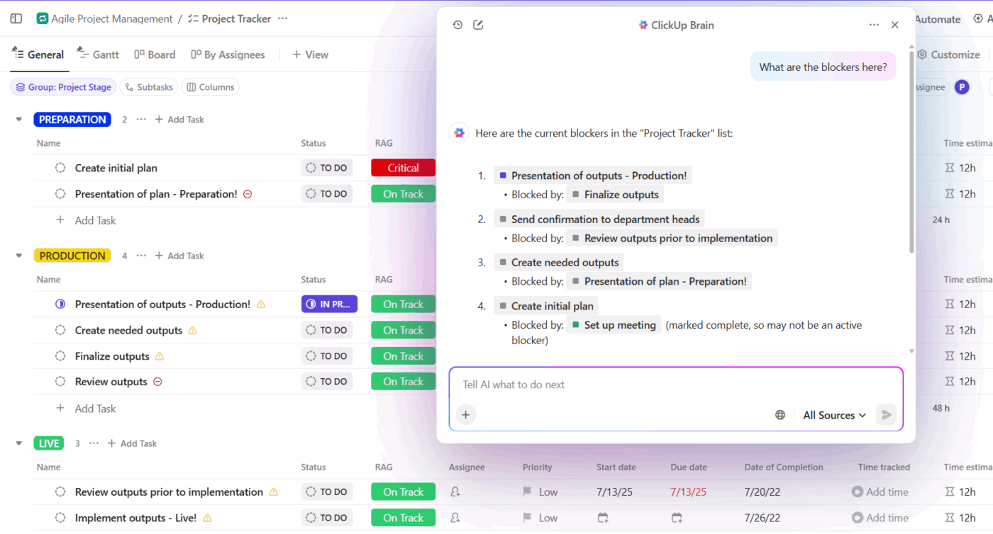Toggle Subtasks visibility in the filter bar

[148, 86]
